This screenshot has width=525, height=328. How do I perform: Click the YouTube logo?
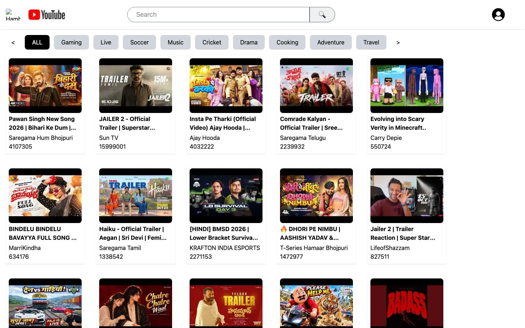[47, 15]
